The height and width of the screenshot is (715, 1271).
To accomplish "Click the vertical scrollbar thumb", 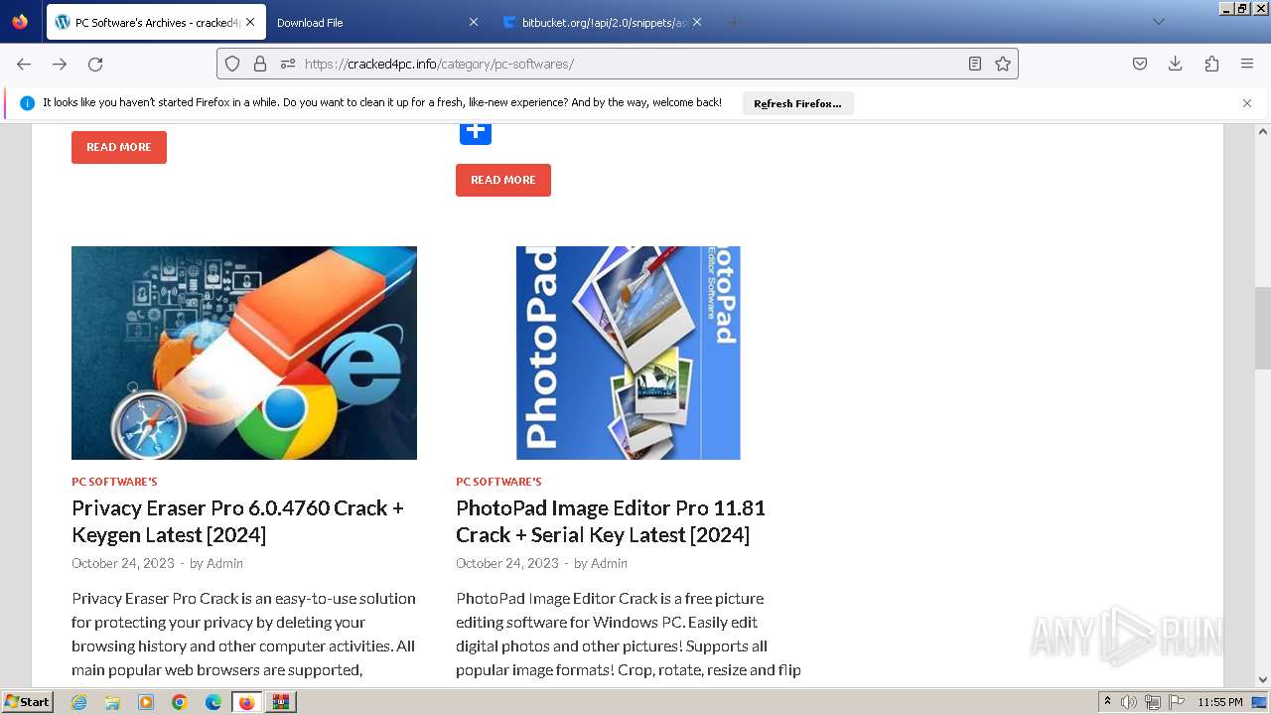I will tap(1263, 331).
